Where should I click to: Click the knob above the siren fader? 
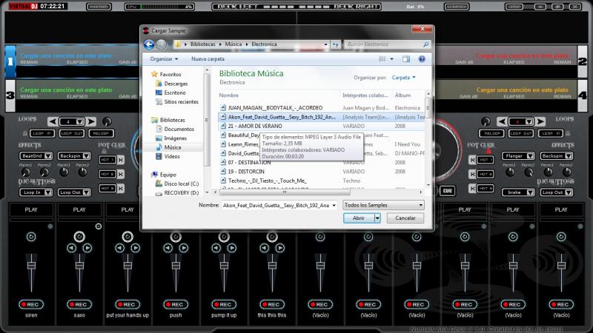[x=31, y=237]
